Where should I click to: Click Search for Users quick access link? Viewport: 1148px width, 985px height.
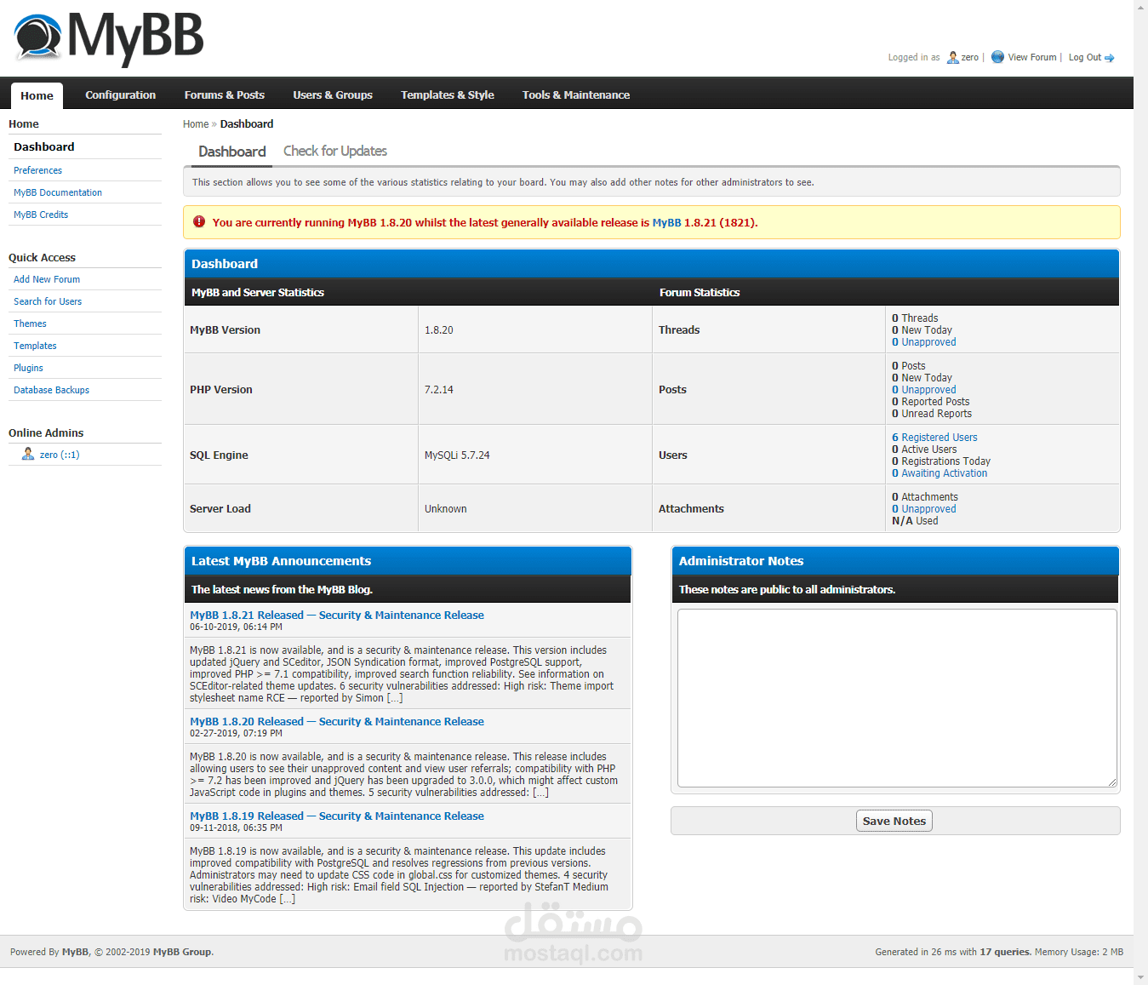[x=48, y=301]
